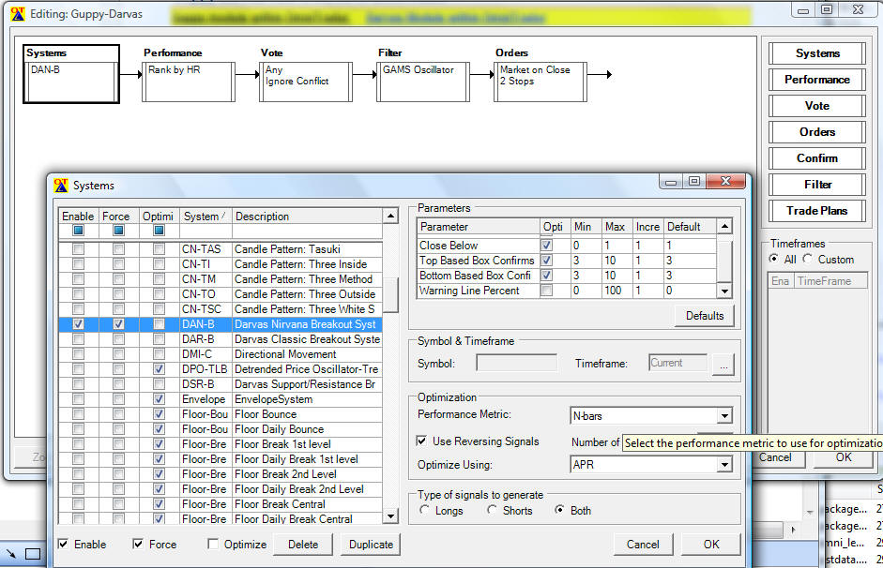Toggle Optimize checkbox for Envelope row
Image resolution: width=883 pixels, height=568 pixels.
click(x=159, y=399)
